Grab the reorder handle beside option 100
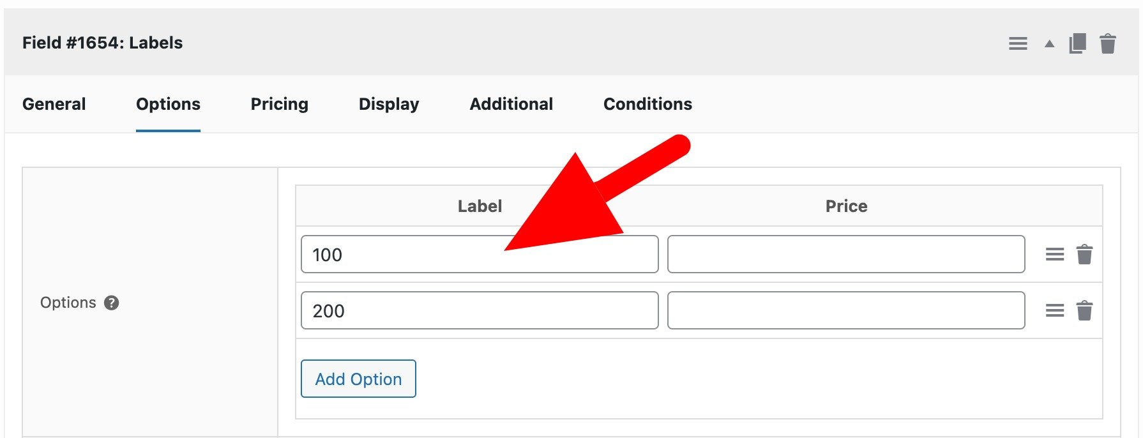 1054,253
